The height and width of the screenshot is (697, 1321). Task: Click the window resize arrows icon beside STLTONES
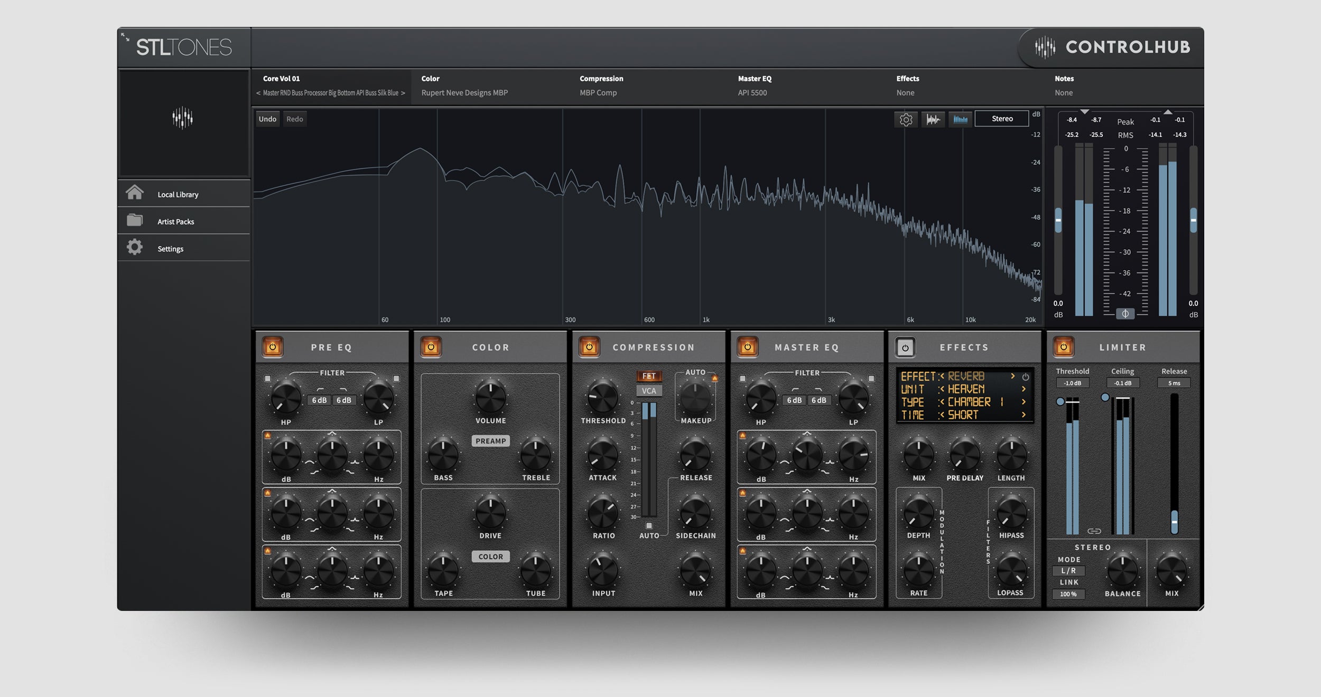tap(125, 37)
